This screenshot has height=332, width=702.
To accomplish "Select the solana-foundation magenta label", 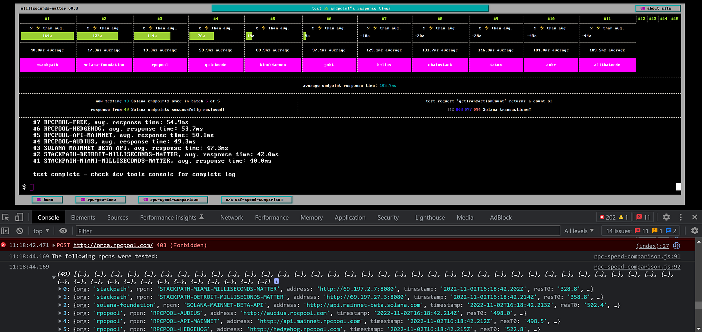I will (x=104, y=65).
